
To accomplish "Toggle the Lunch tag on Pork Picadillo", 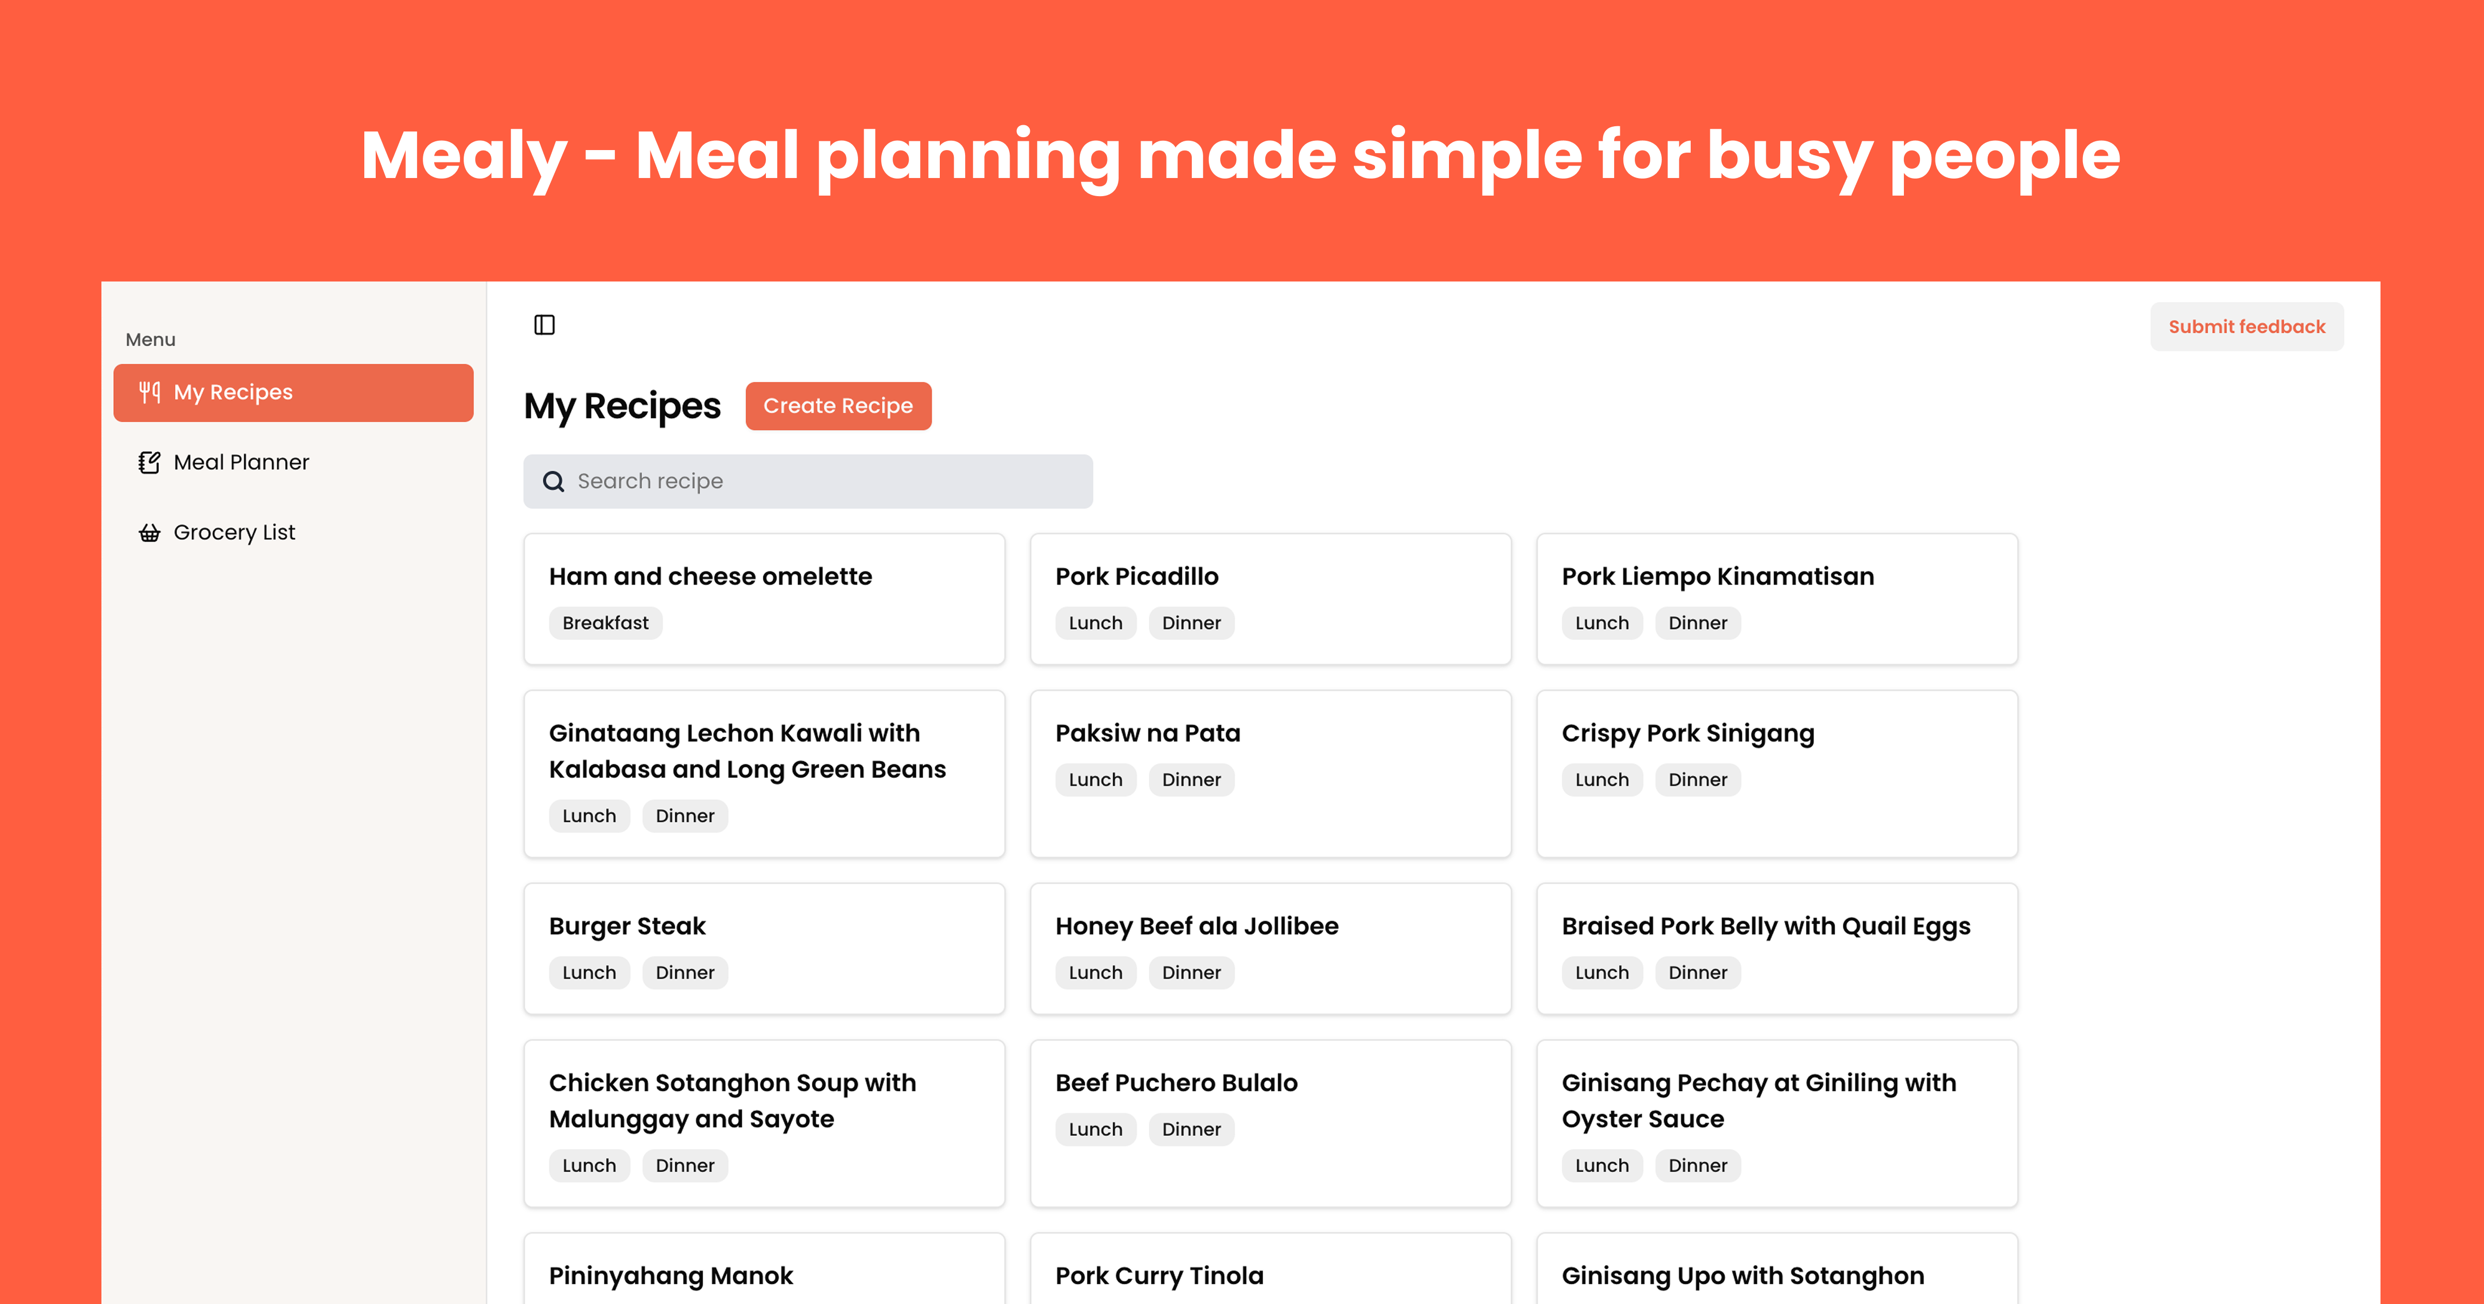I will (x=1096, y=622).
